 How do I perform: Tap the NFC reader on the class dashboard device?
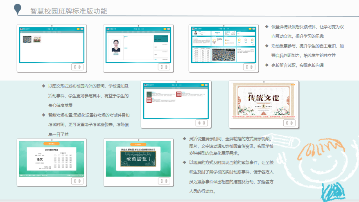click(x=249, y=67)
